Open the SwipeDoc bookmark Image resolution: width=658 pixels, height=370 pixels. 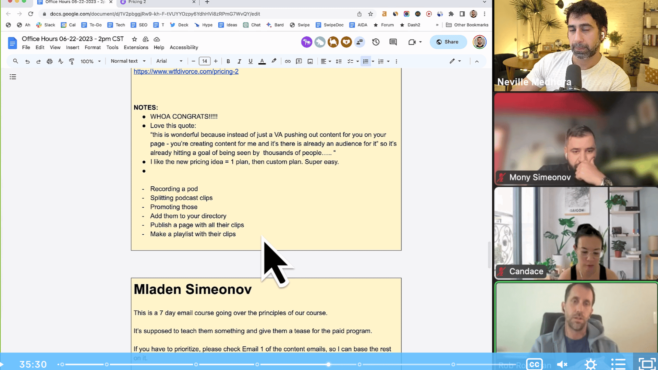[x=329, y=25]
